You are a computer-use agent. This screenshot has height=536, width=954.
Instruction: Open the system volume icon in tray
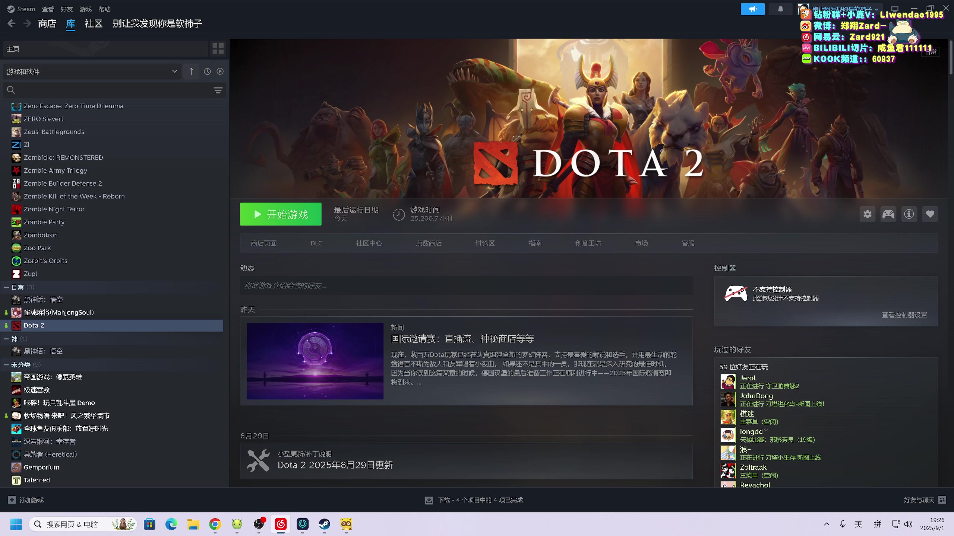(x=909, y=524)
